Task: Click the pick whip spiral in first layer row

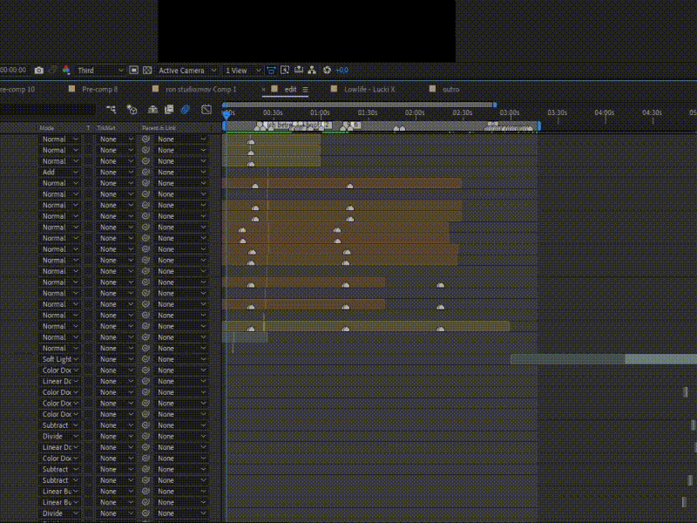Action: click(x=146, y=139)
